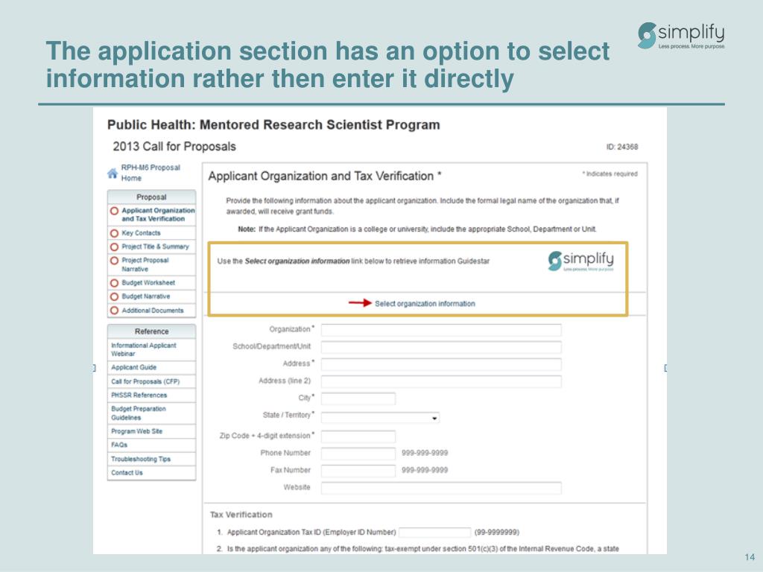This screenshot has width=763, height=572.
Task: Click the Fax Number field
Action: (358, 471)
